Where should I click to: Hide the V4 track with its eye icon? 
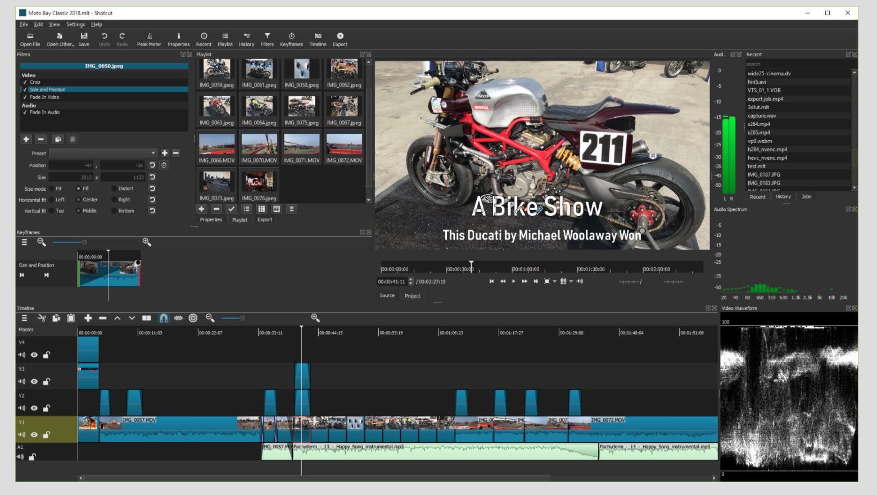(34, 355)
